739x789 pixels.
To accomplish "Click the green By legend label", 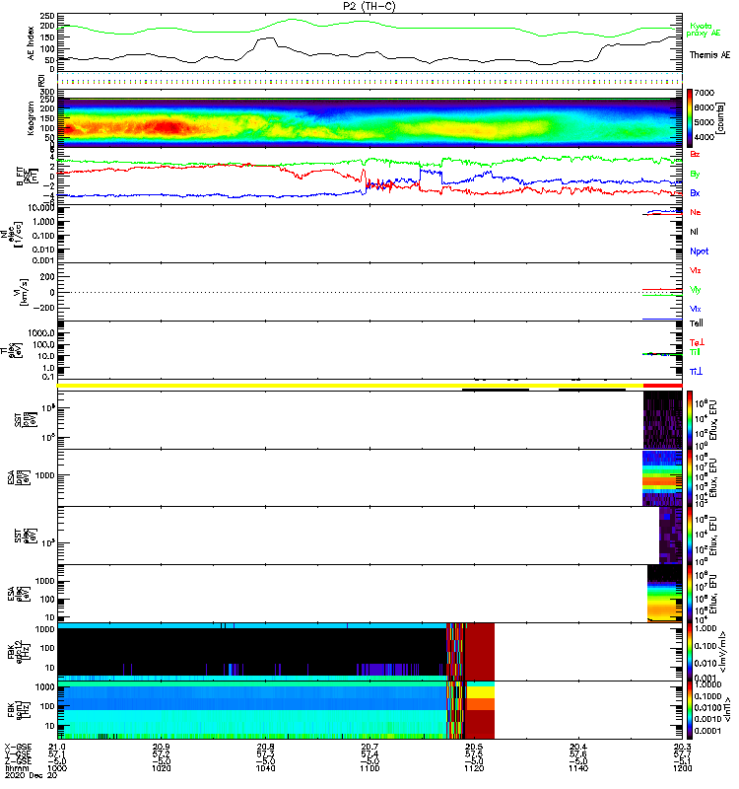I will point(695,175).
